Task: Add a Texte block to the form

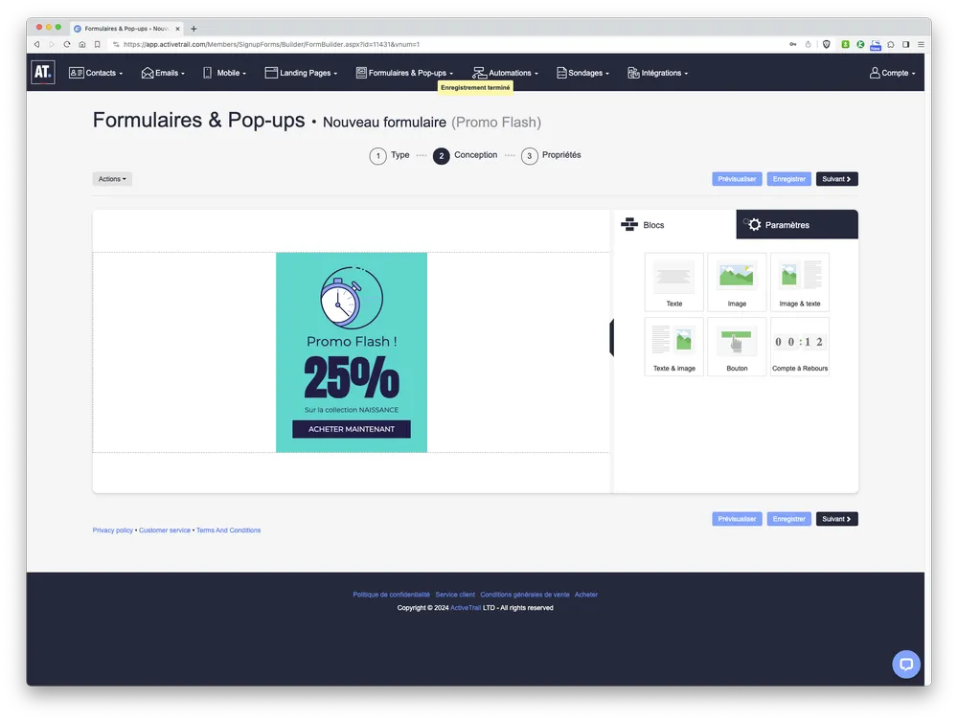Action: click(674, 282)
